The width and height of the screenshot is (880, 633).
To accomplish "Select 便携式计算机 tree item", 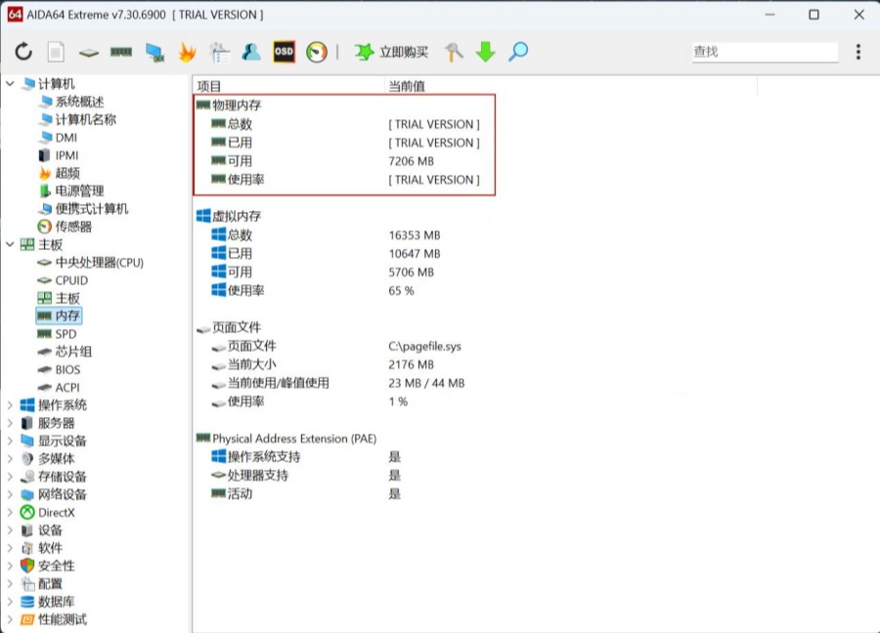I will point(92,209).
